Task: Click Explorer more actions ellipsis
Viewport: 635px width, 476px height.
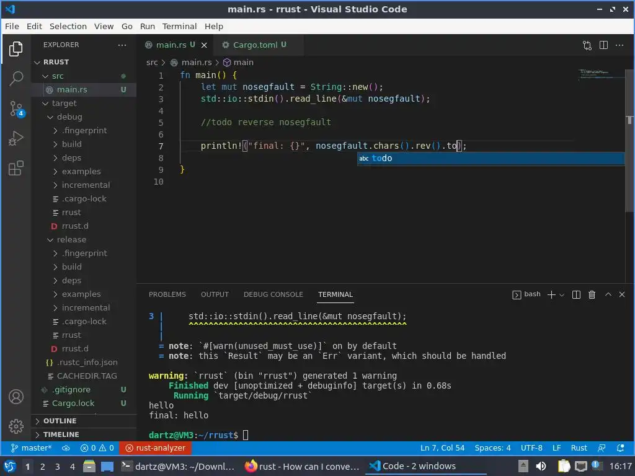Action: [122, 45]
